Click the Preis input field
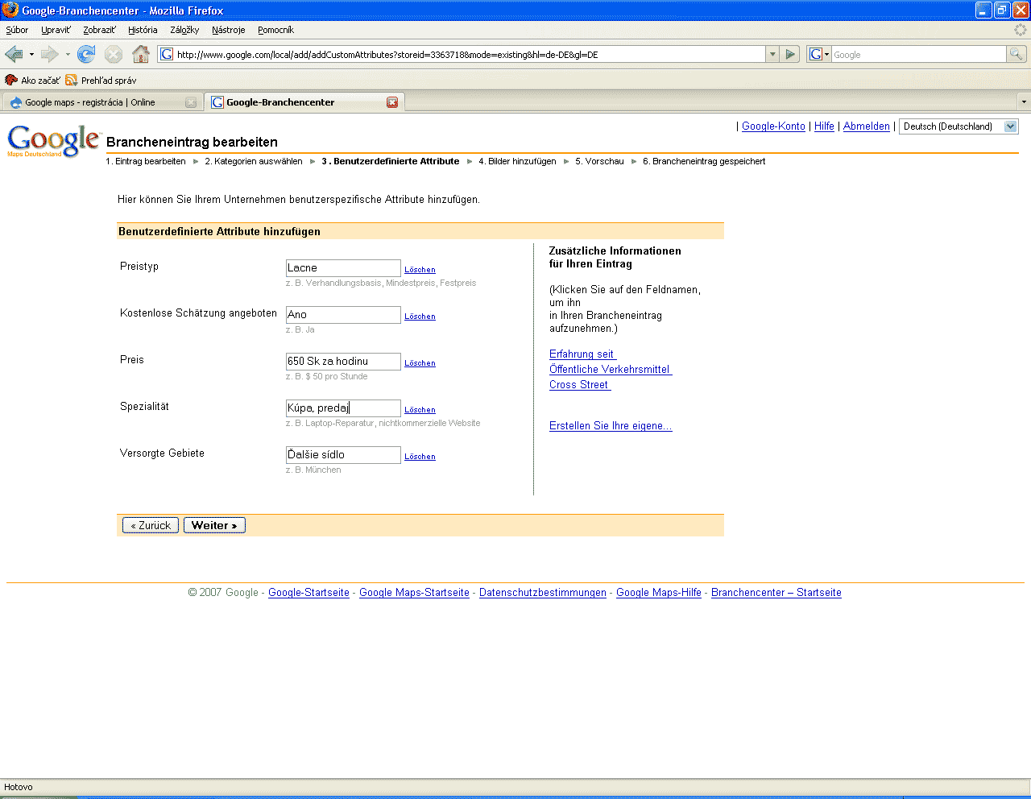 point(343,362)
